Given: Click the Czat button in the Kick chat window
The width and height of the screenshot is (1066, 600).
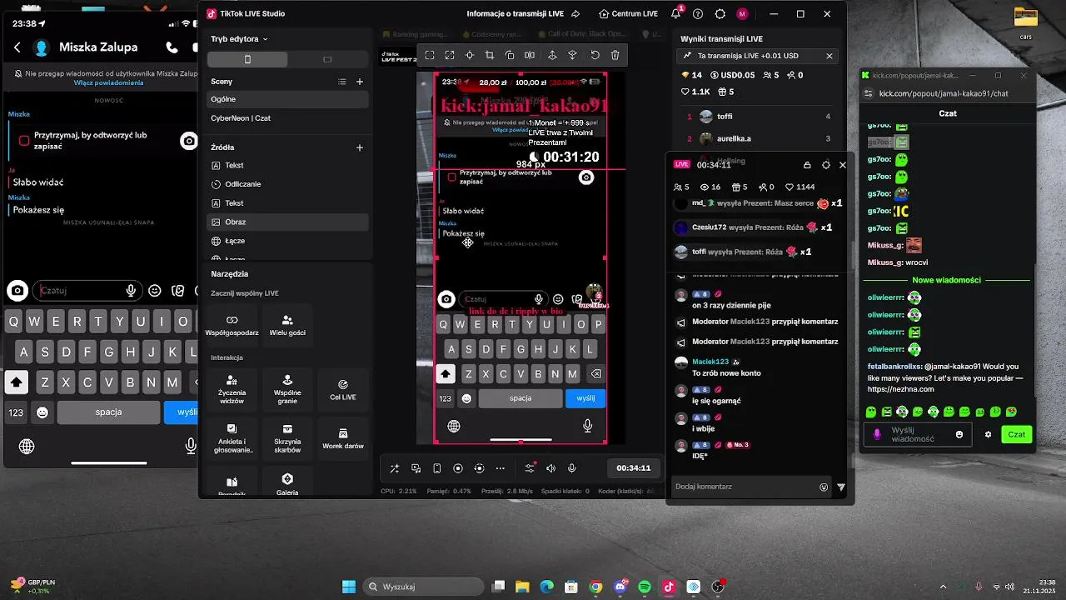Looking at the screenshot, I should (1017, 434).
